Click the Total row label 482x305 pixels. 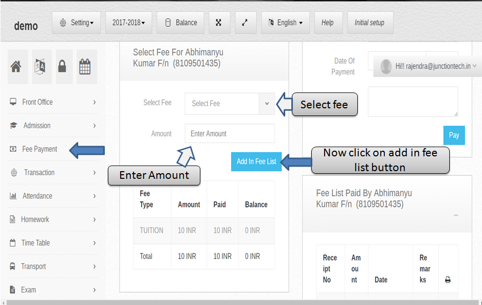(146, 256)
